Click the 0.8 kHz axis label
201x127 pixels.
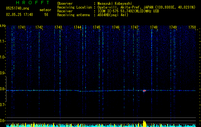[2, 89]
